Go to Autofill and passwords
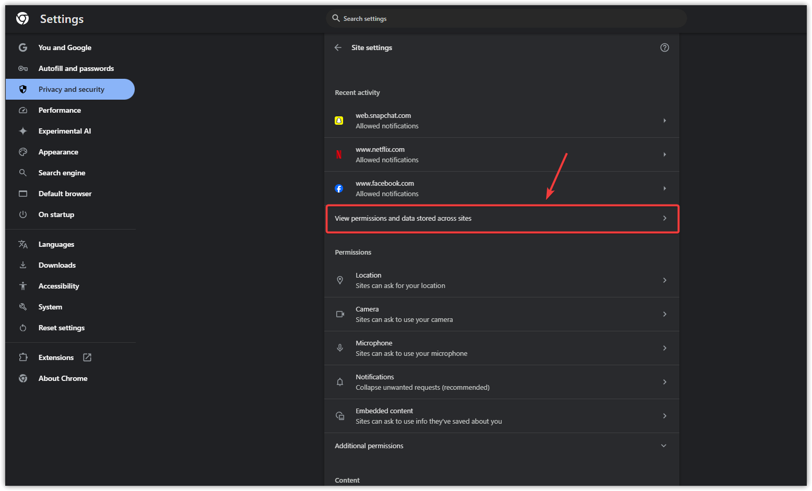The width and height of the screenshot is (812, 491). pyautogui.click(x=76, y=68)
